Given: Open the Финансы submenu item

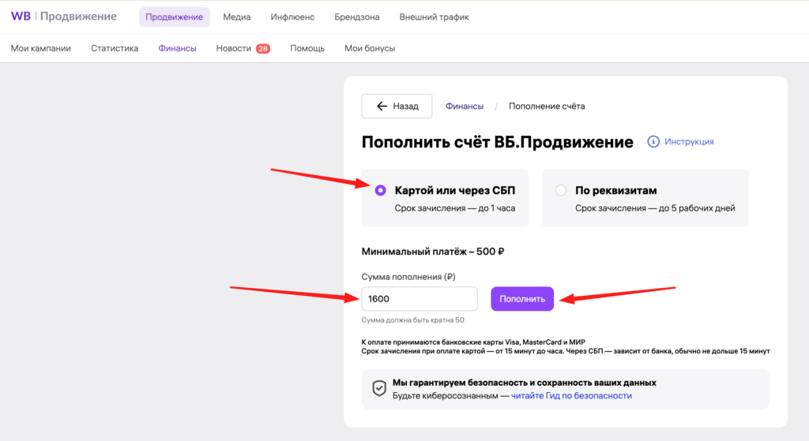Looking at the screenshot, I should (x=177, y=48).
